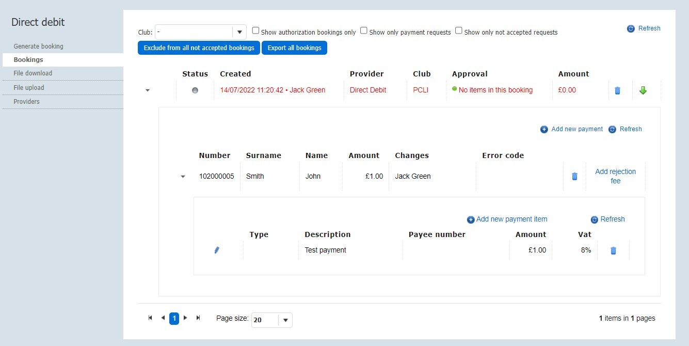Viewport: 689px width, 346px height.
Task: Go to the last page of results
Action: [x=198, y=318]
